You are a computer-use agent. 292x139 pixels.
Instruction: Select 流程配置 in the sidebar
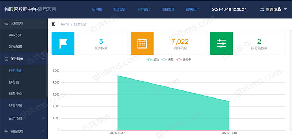[x=15, y=47]
